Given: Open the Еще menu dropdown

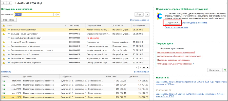Looking at the screenshot, I should pyautogui.click(x=139, y=14).
